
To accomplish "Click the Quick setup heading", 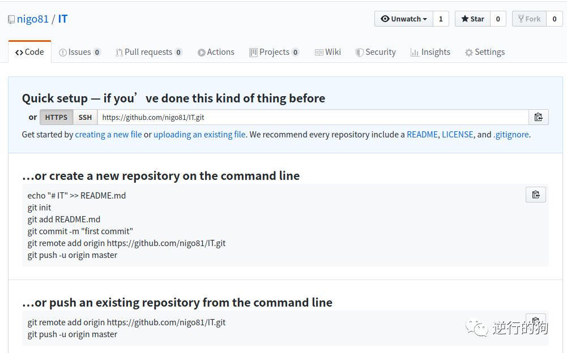I will 173,98.
